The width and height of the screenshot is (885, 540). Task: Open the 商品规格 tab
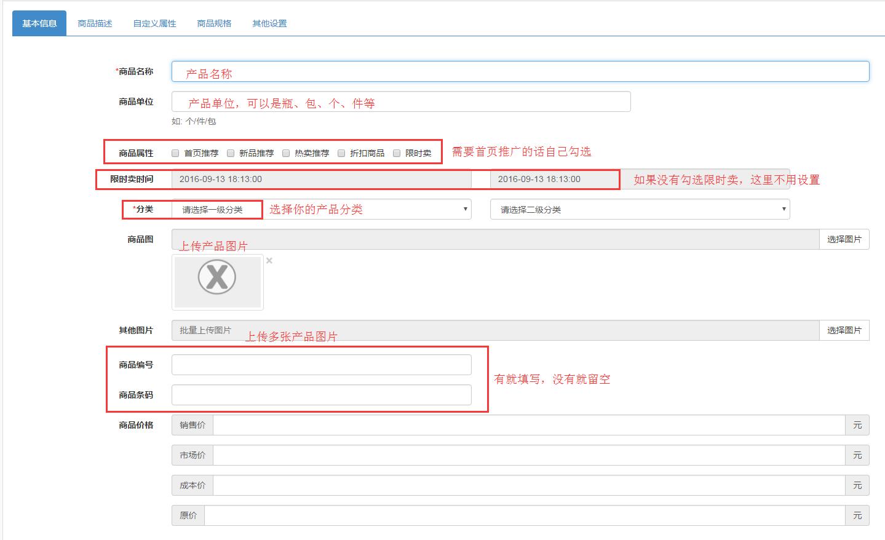(213, 23)
